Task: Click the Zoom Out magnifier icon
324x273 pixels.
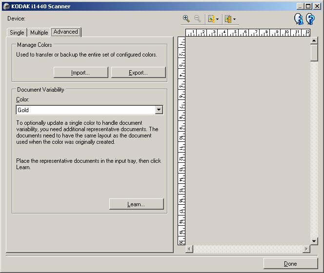Action: click(198, 19)
